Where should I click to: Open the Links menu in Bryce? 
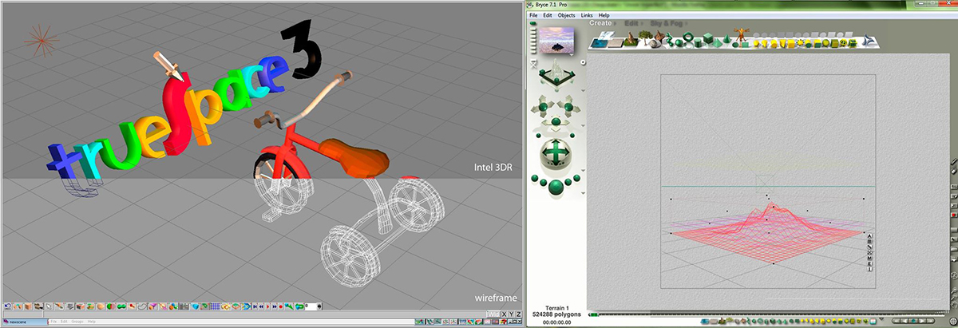tap(587, 15)
